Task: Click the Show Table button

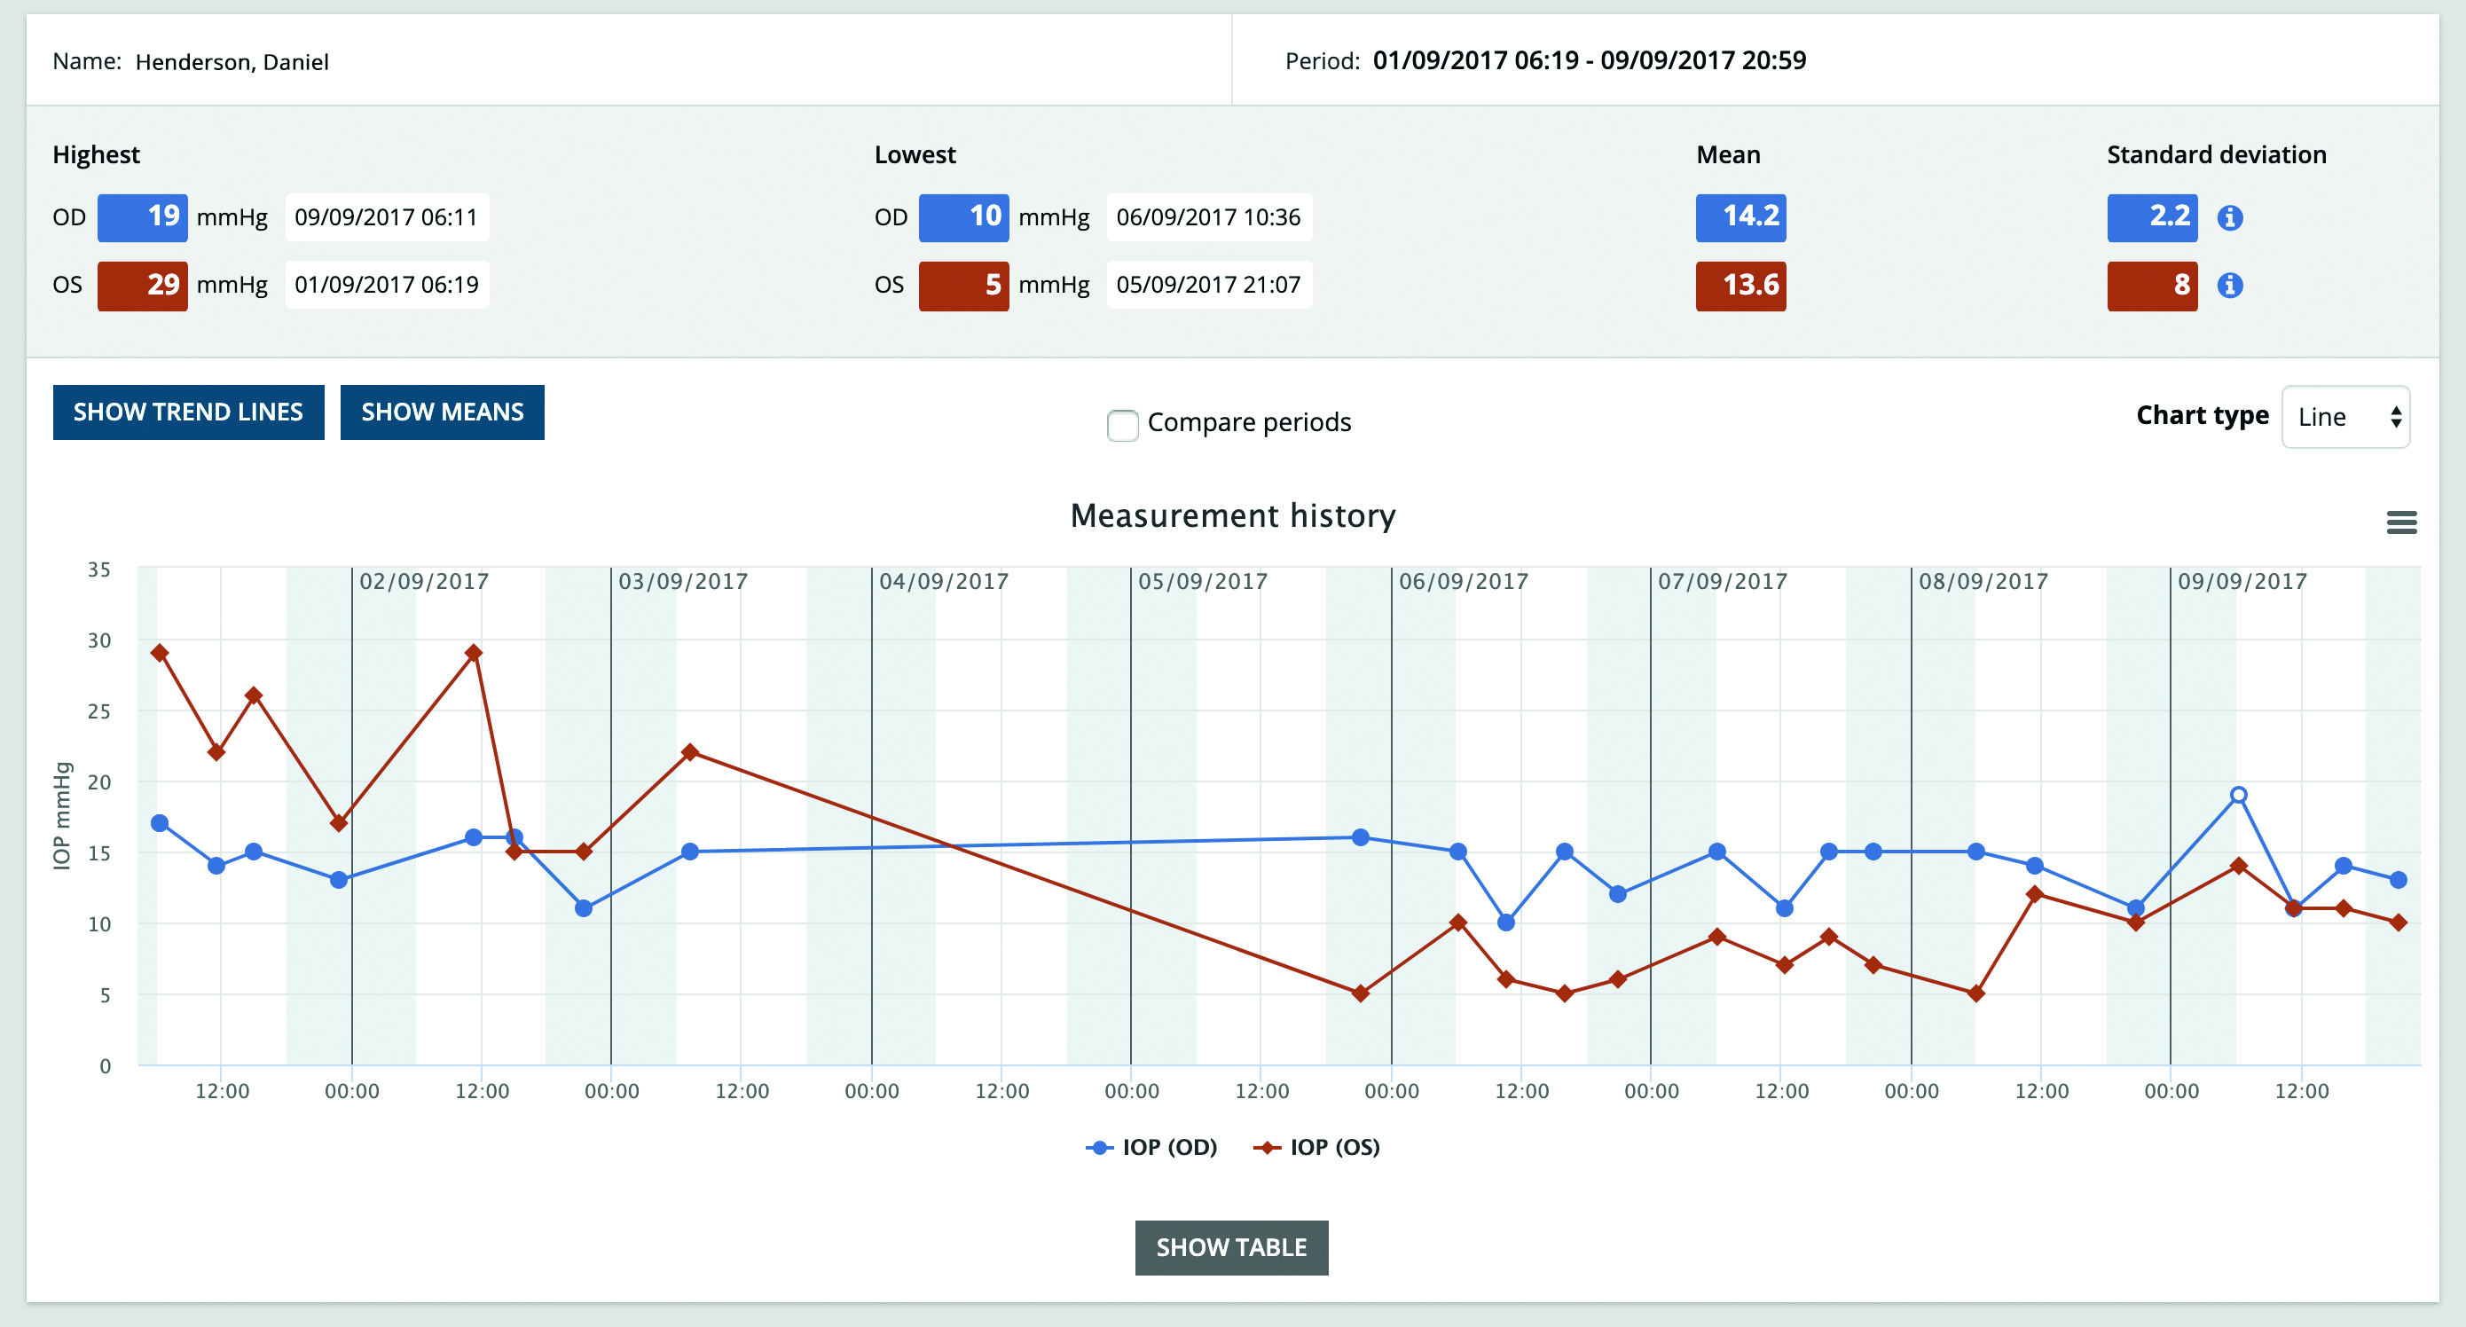Action: coord(1231,1247)
